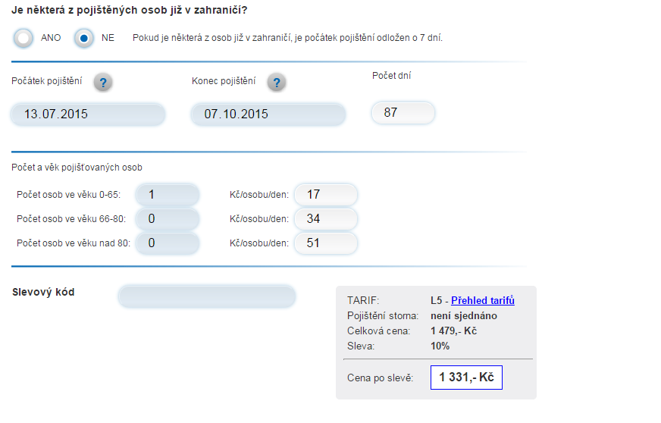Click the start date field 13.07.2015
Viewport: 661px width, 423px height.
[88, 114]
